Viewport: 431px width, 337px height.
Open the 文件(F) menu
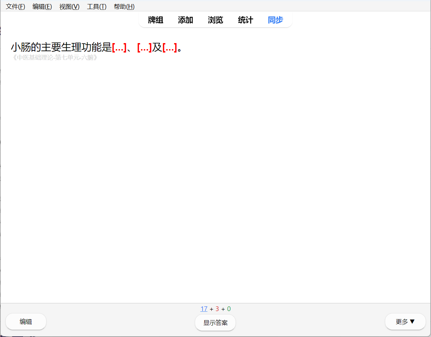pyautogui.click(x=15, y=6)
